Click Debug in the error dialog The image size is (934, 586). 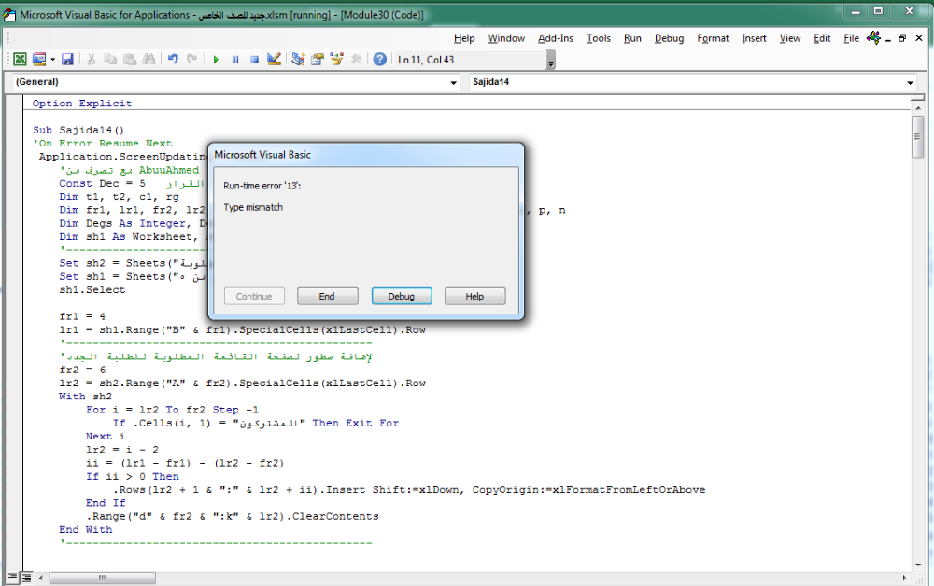[402, 297]
